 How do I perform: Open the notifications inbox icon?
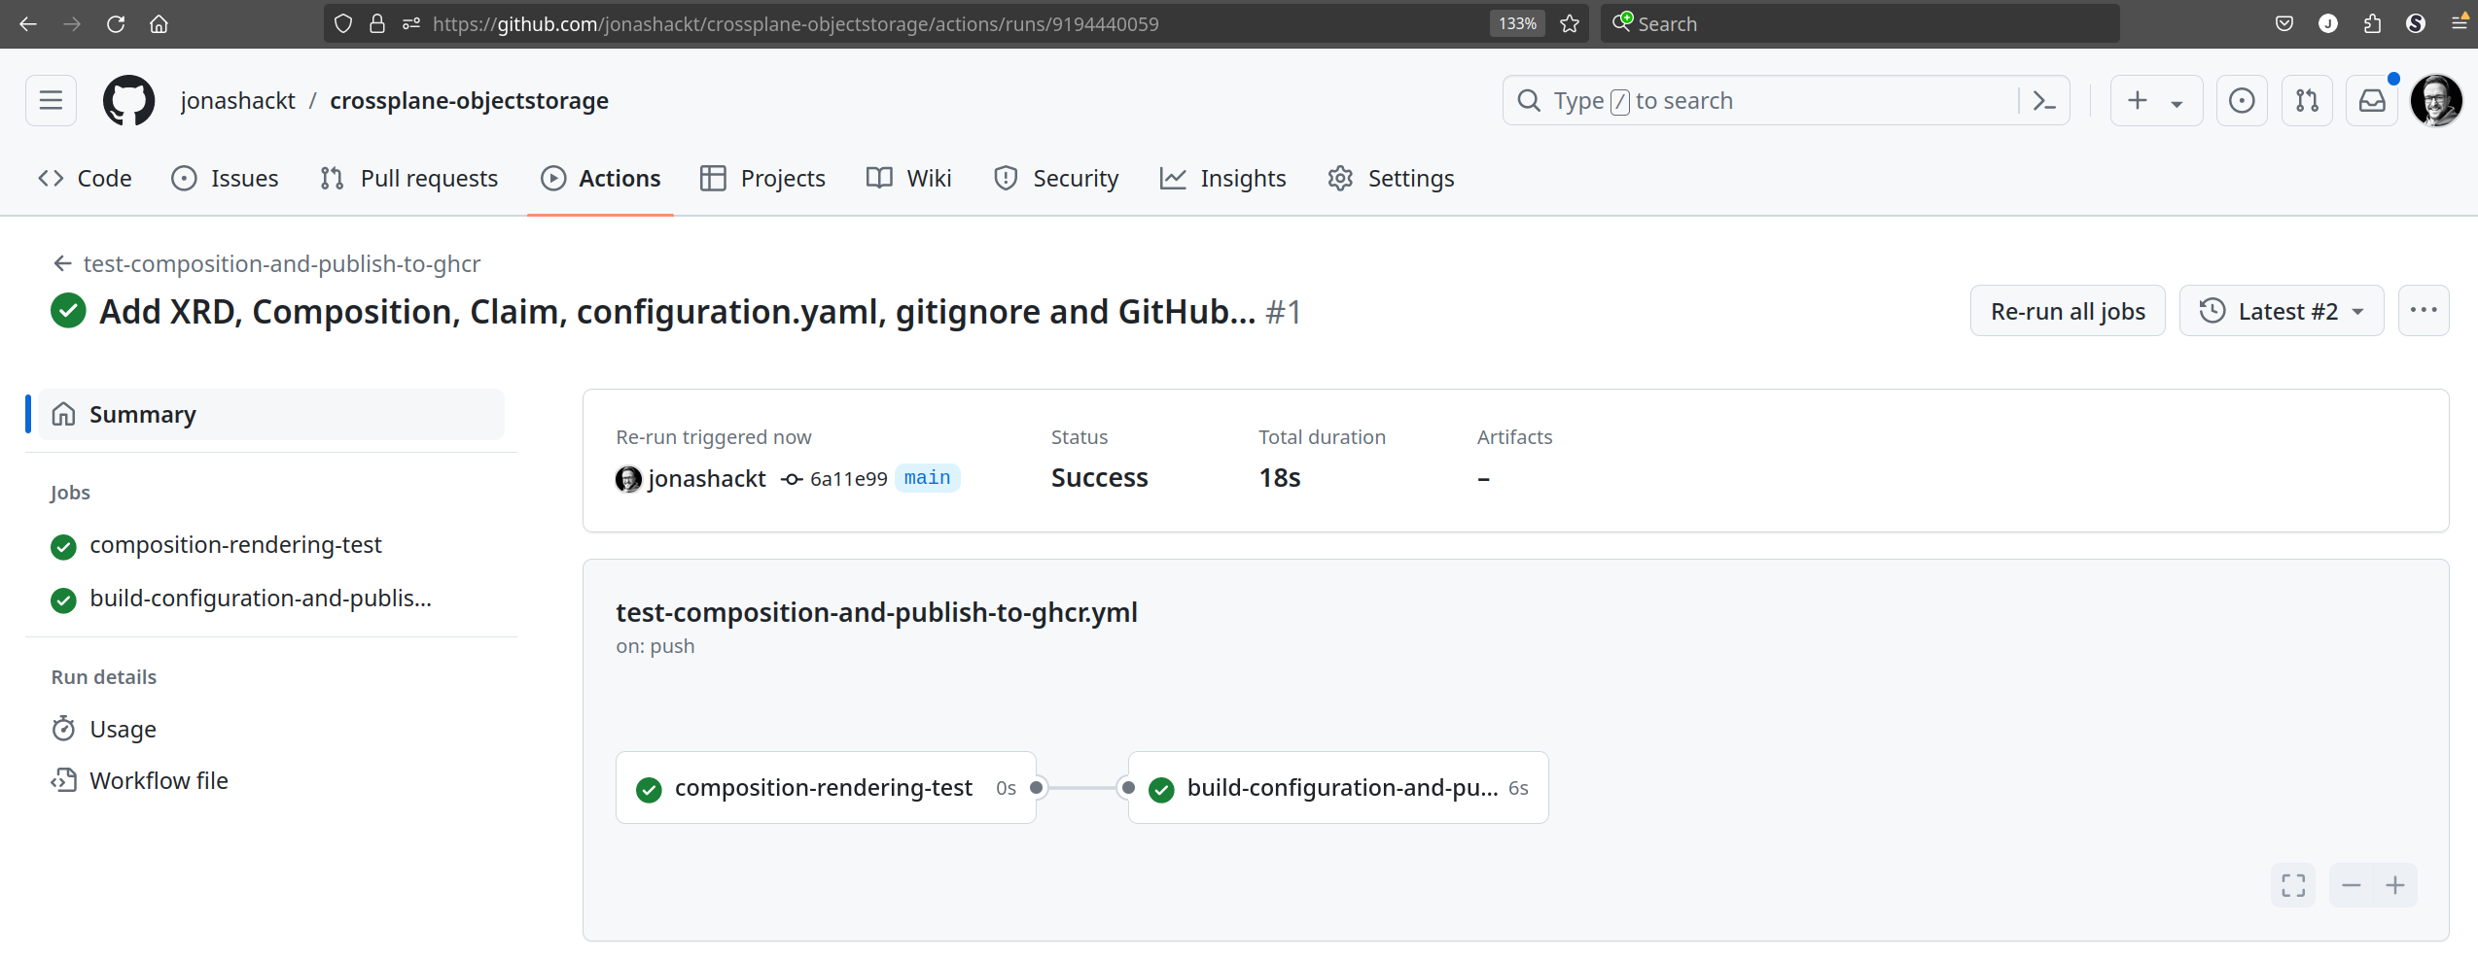(x=2372, y=100)
